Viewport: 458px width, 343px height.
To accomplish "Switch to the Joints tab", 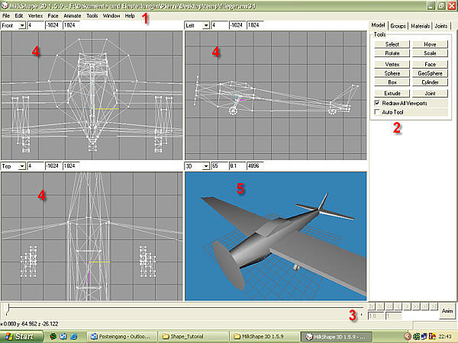I will (x=440, y=26).
